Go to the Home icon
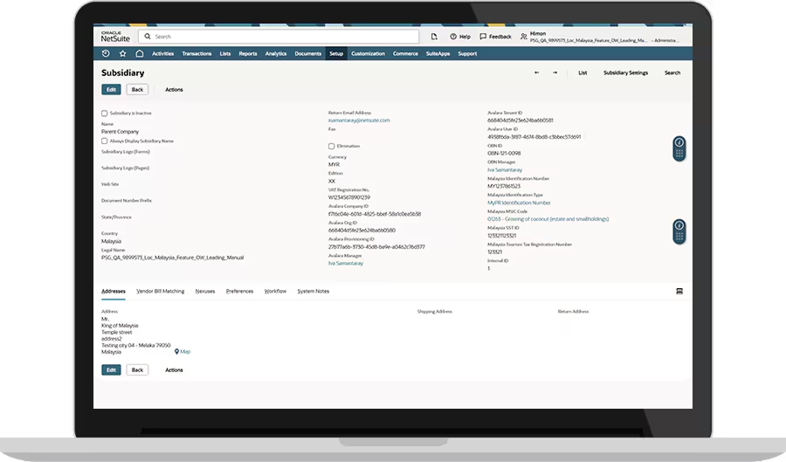 click(x=140, y=53)
